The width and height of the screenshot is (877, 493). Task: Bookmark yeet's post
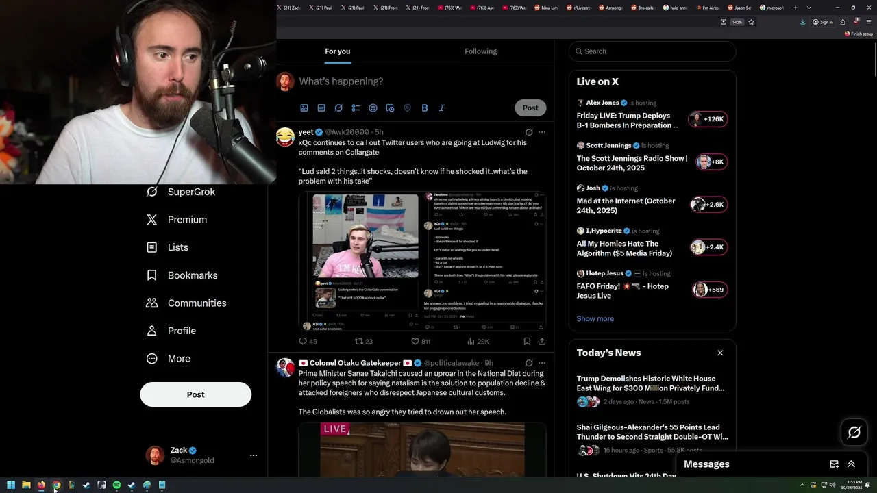pyautogui.click(x=527, y=341)
